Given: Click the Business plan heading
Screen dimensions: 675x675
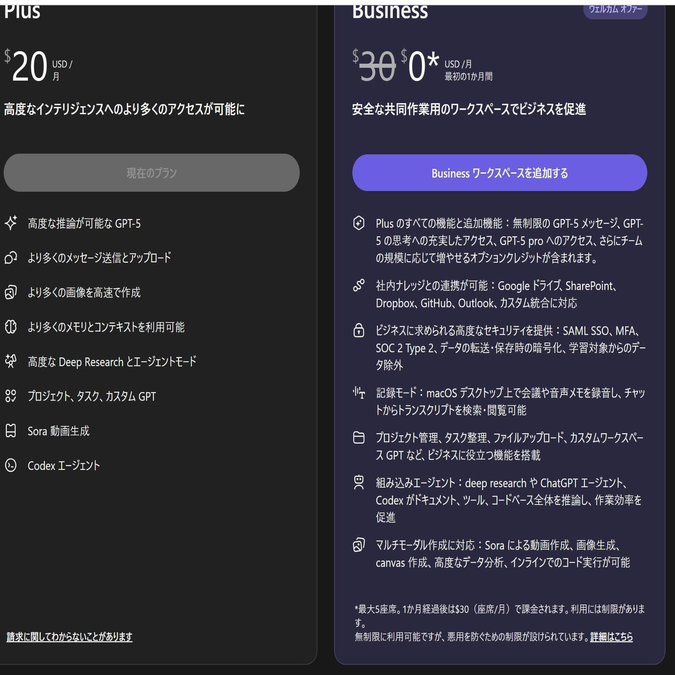Looking at the screenshot, I should (x=390, y=11).
